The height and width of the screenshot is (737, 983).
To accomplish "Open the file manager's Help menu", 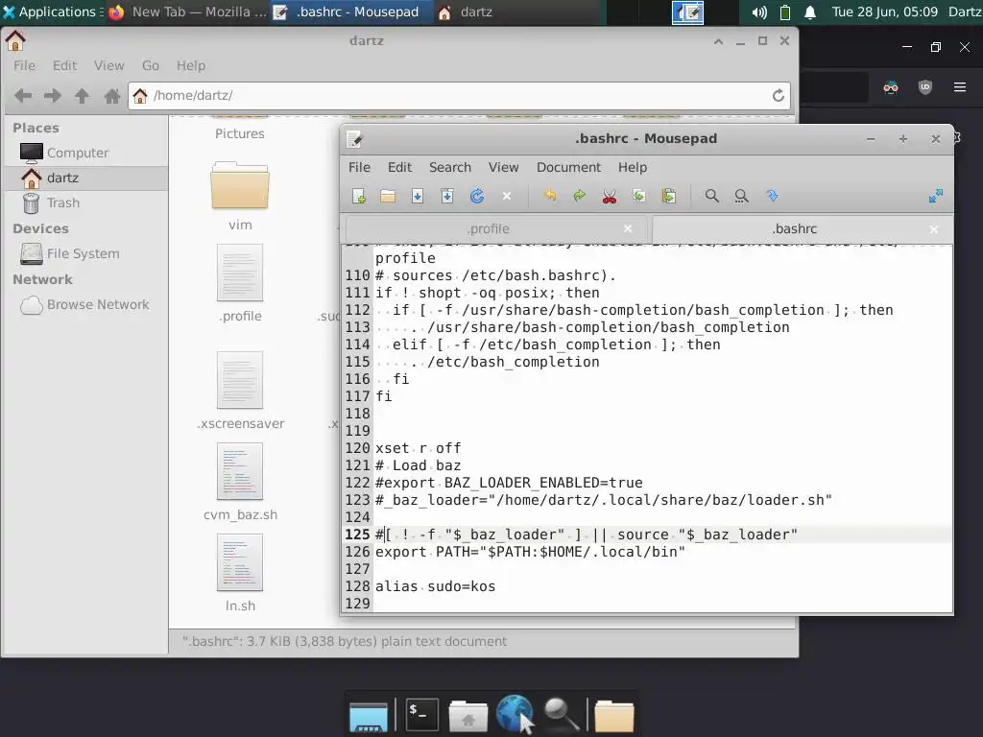I will point(191,66).
